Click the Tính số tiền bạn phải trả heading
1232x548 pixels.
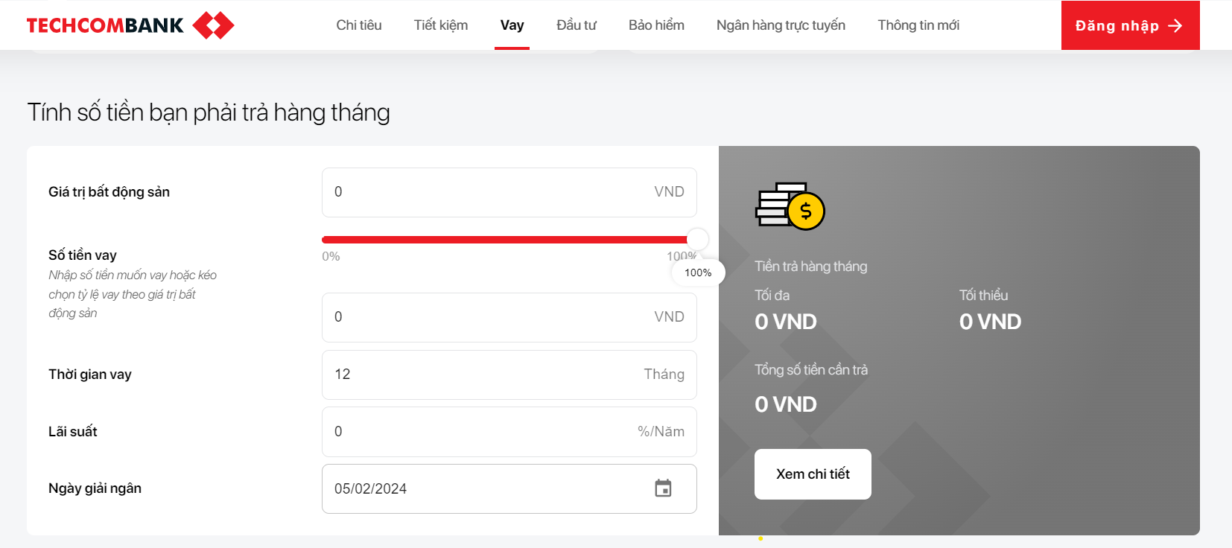click(x=209, y=112)
